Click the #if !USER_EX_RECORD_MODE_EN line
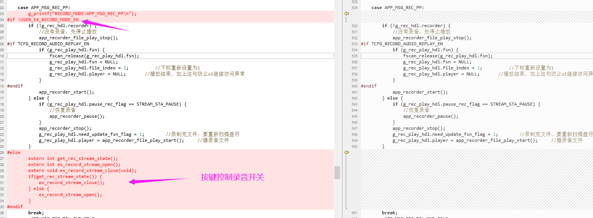This screenshot has width=593, height=218. pyautogui.click(x=43, y=20)
